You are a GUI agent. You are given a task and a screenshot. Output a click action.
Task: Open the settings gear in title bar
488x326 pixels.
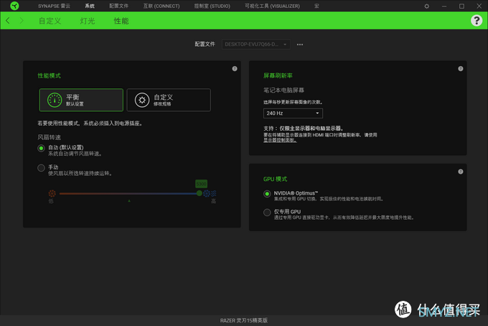pos(427,6)
